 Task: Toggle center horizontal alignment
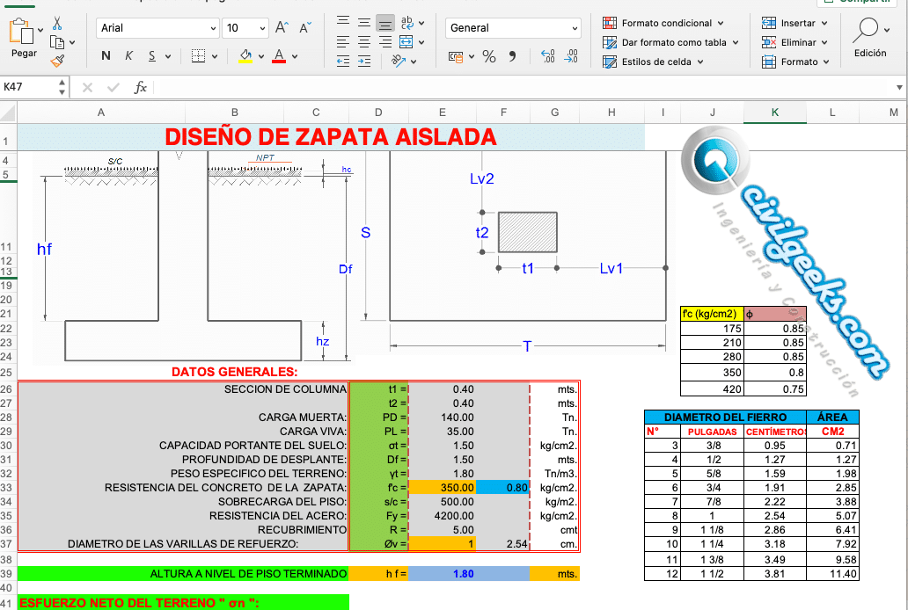364,41
